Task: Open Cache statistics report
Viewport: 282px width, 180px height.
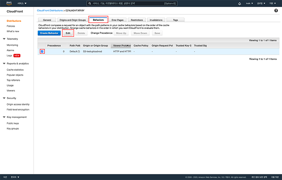Action: point(15,70)
